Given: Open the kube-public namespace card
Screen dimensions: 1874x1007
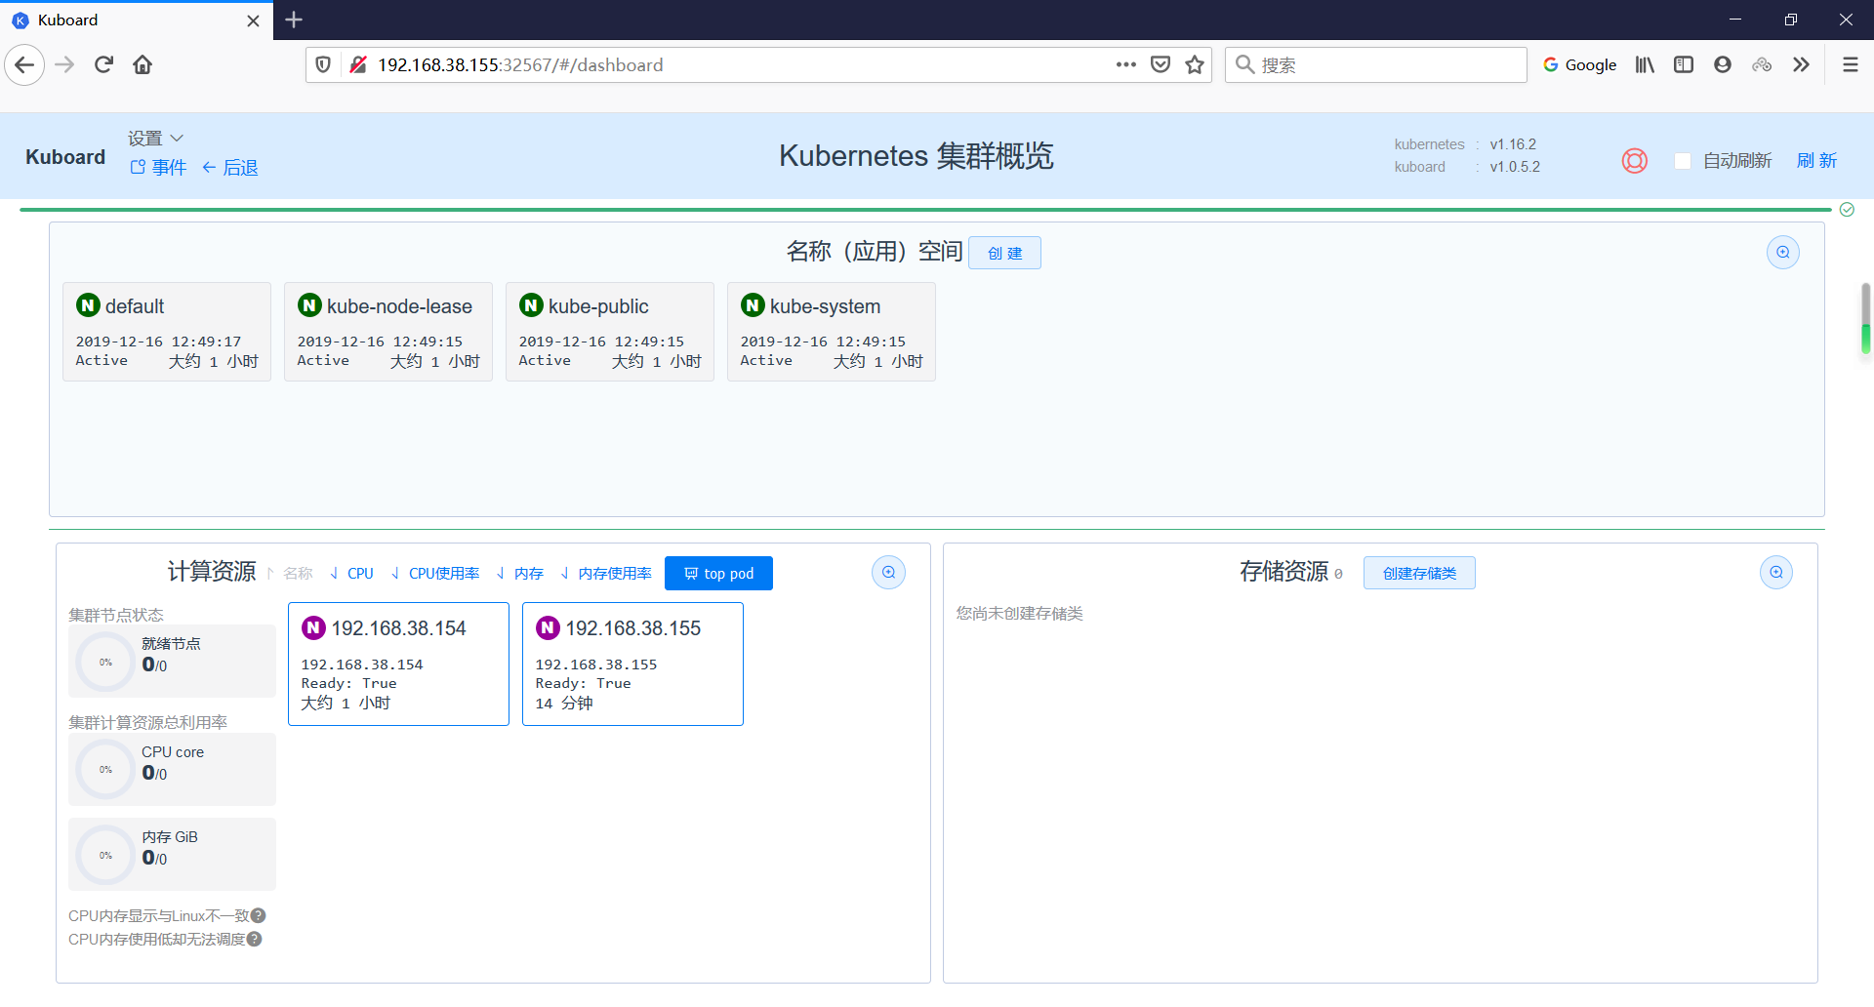Looking at the screenshot, I should (610, 332).
